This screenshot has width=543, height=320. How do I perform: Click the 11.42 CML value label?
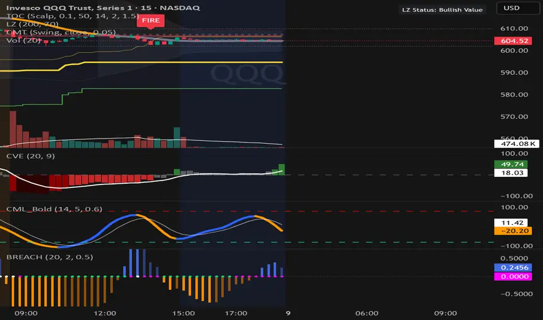point(511,223)
